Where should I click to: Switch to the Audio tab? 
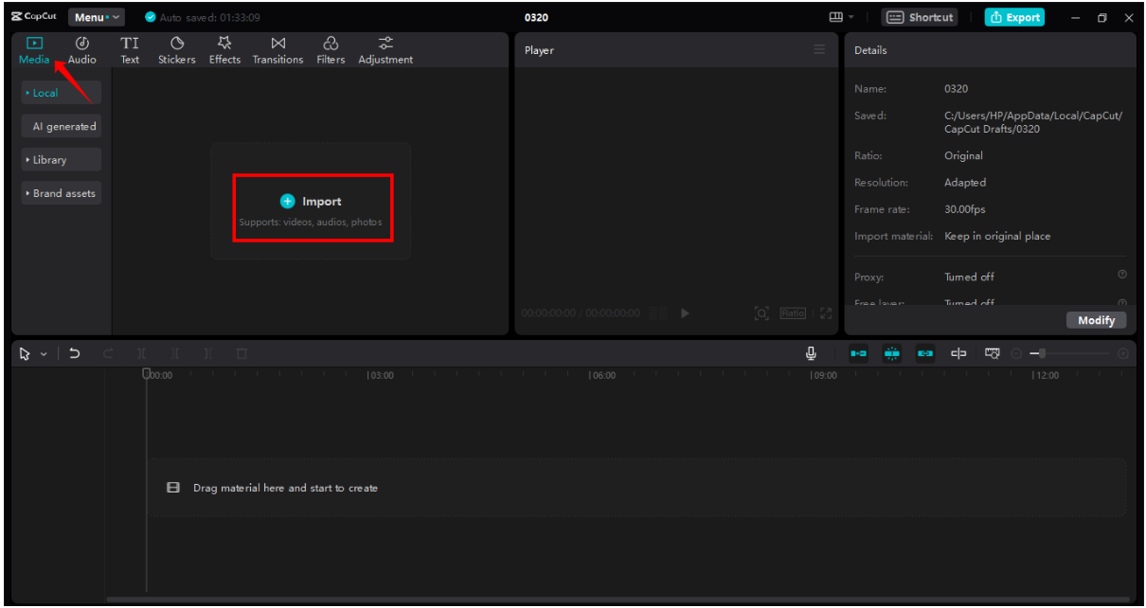point(82,50)
